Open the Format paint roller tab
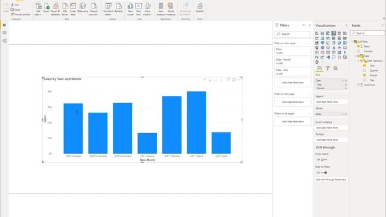 tap(327, 68)
